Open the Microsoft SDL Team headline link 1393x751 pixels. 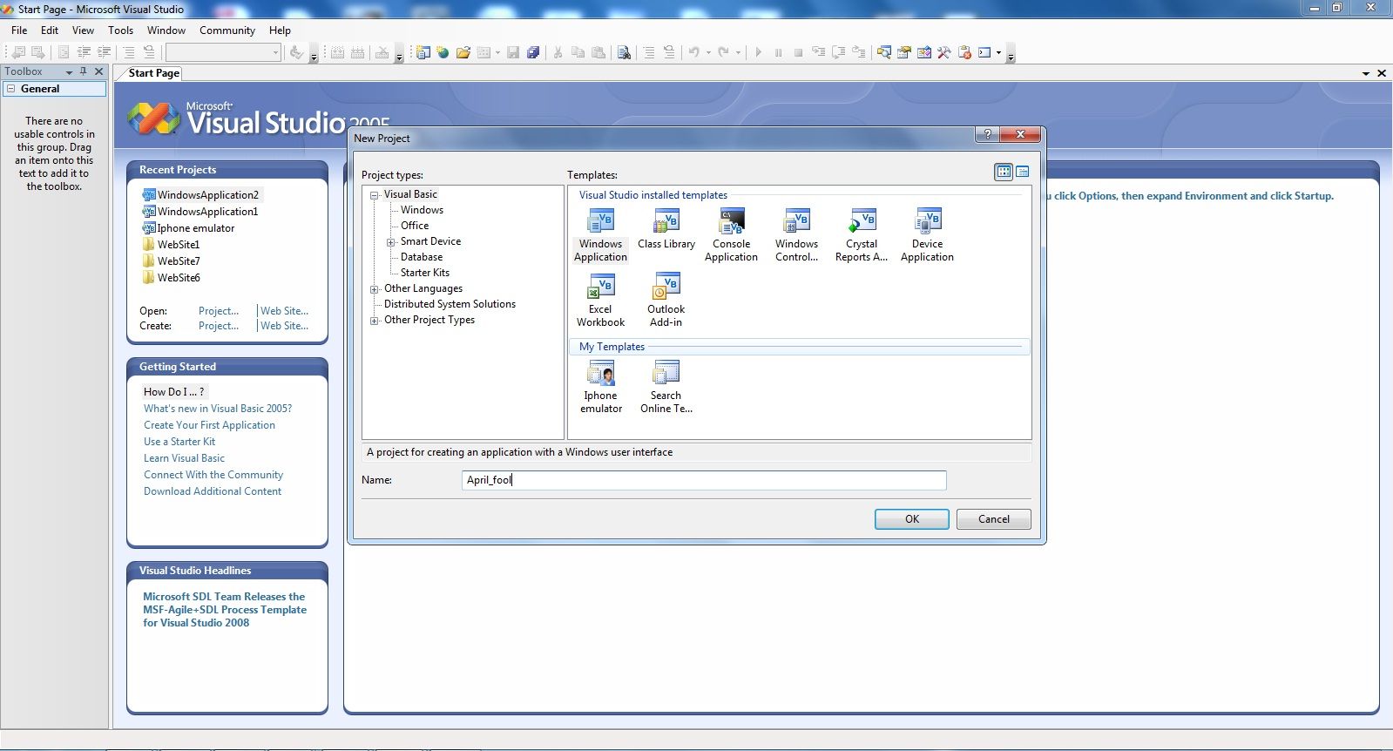[225, 610]
